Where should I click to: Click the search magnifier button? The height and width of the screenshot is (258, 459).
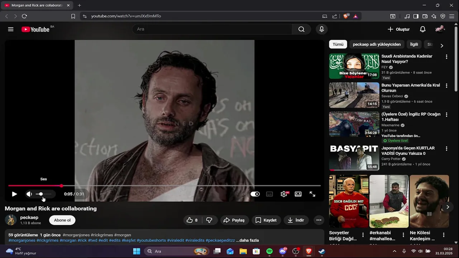point(301,29)
